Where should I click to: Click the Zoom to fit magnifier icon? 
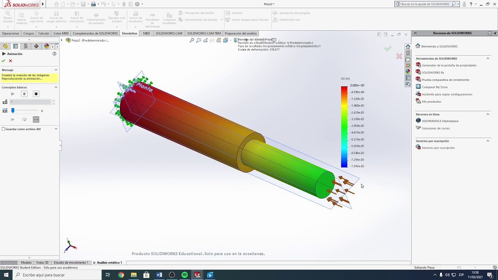pos(192,40)
